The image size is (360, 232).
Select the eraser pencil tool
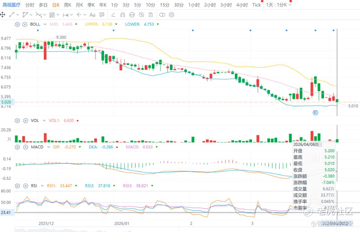113,15
